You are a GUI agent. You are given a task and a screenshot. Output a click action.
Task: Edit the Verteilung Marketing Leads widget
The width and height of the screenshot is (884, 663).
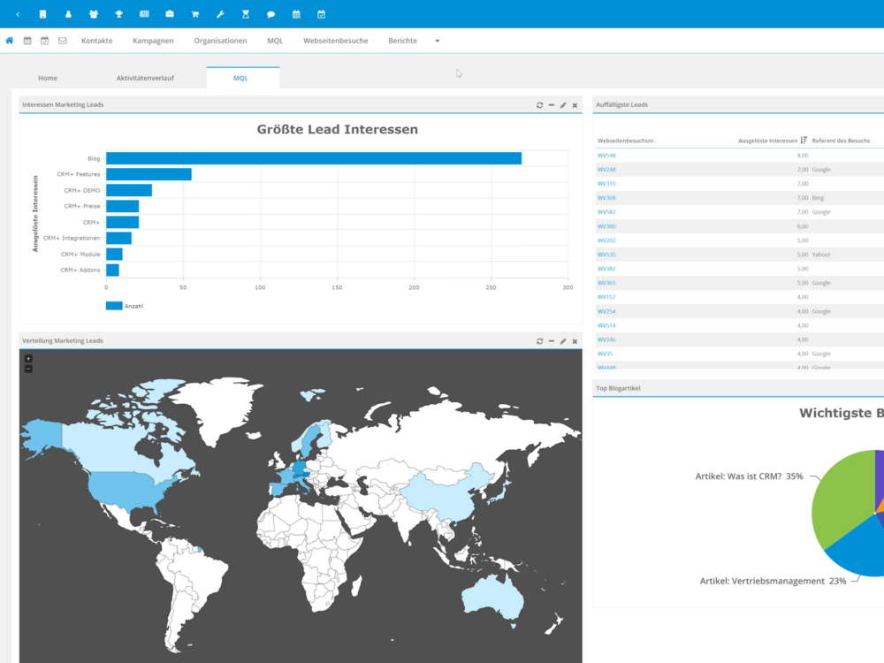[x=563, y=341]
